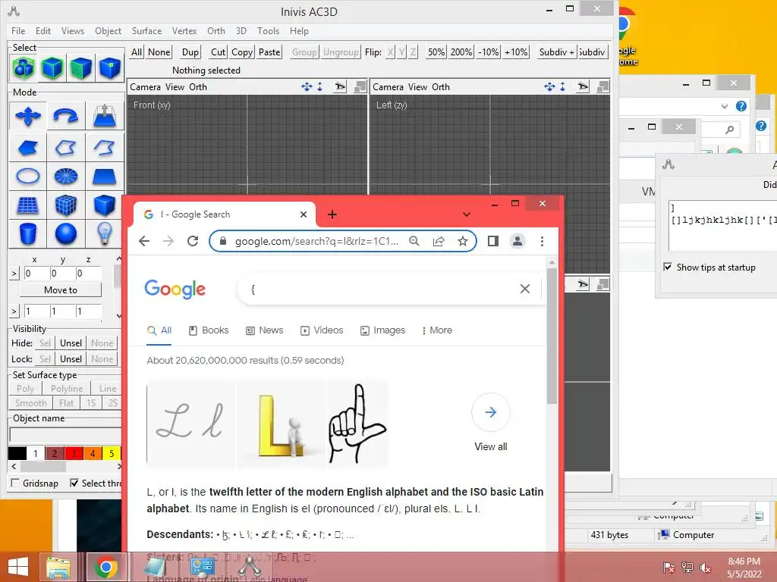Toggle 2S double-sided surface

pyautogui.click(x=112, y=403)
